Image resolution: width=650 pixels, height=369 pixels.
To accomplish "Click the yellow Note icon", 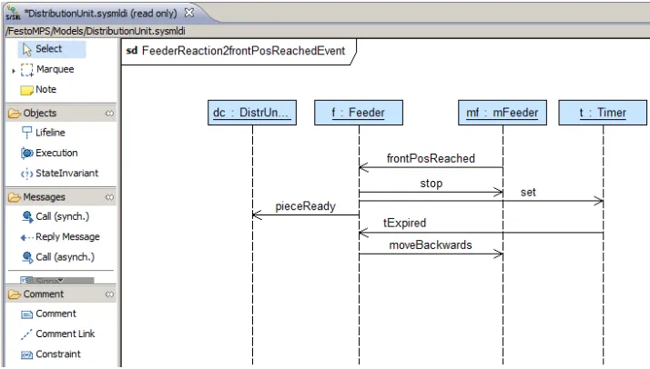I will (x=27, y=90).
